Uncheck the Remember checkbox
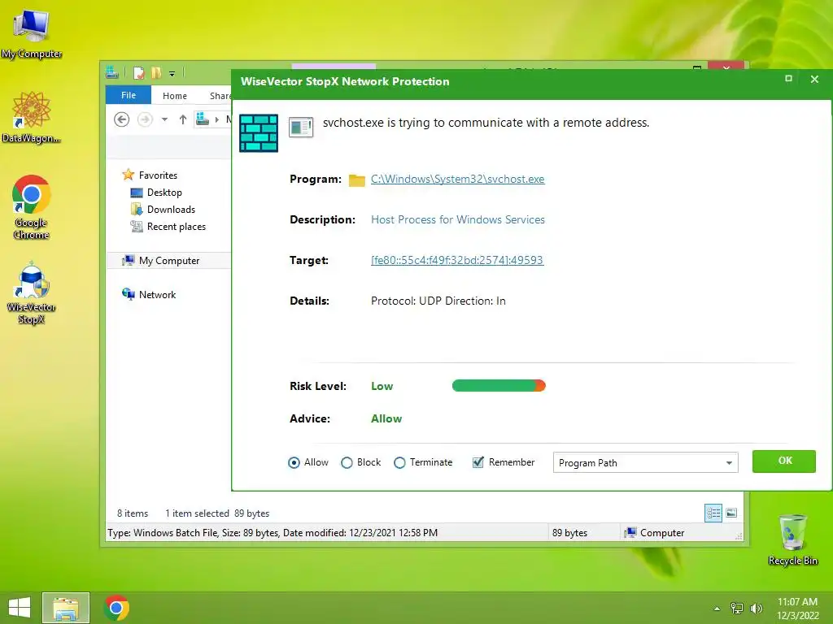Viewport: 833px width, 624px height. pos(478,462)
